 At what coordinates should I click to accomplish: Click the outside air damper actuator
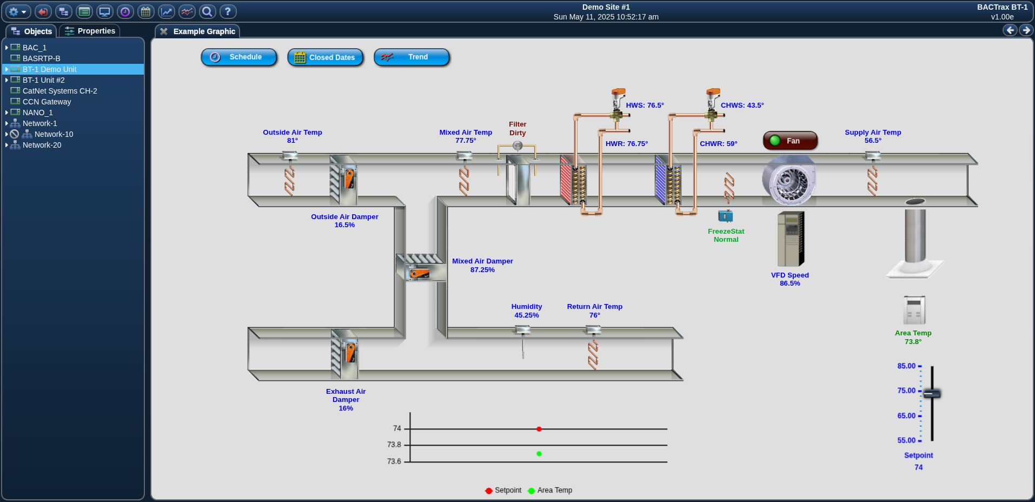pos(349,177)
